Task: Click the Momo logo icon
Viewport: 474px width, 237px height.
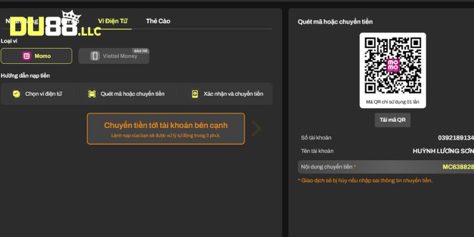Action: 27,56
